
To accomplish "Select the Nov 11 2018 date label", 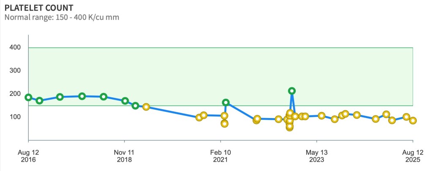I will (x=124, y=155).
